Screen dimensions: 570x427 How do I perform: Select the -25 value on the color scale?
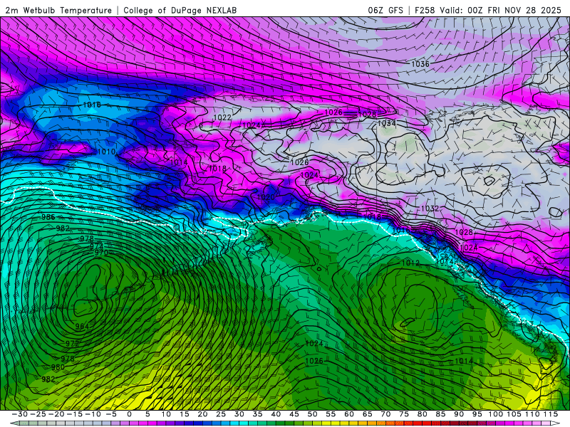point(38,414)
